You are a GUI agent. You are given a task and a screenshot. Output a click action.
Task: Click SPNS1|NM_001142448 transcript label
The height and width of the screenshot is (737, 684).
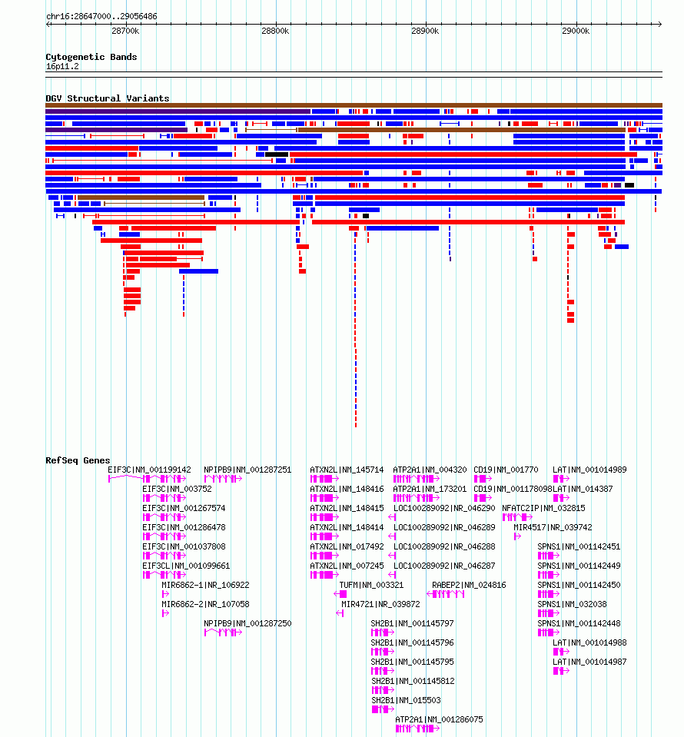click(x=579, y=624)
